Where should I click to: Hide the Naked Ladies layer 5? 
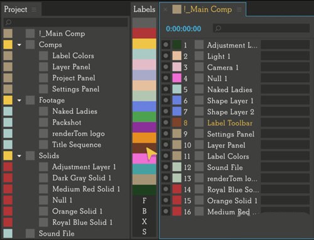click(166, 89)
